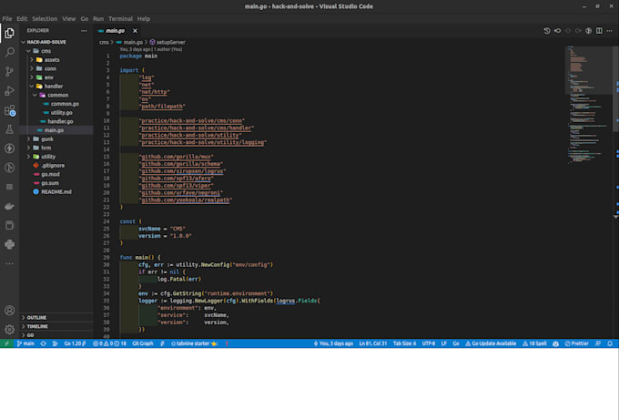Open the Run menu
Viewport: 619px width, 420px height.
[x=98, y=18]
